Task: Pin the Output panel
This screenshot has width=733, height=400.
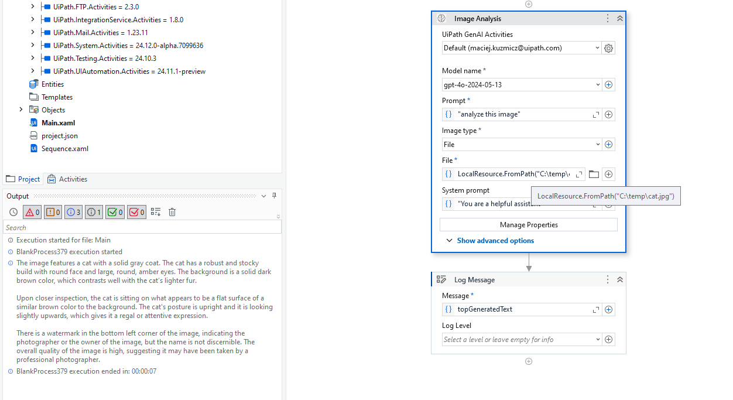Action: point(273,196)
